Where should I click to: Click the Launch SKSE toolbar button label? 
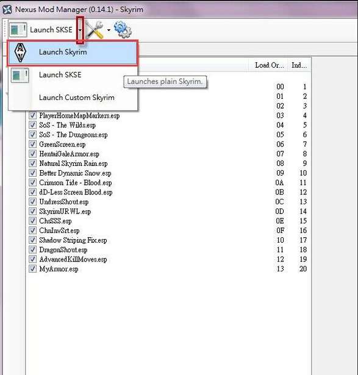click(51, 30)
